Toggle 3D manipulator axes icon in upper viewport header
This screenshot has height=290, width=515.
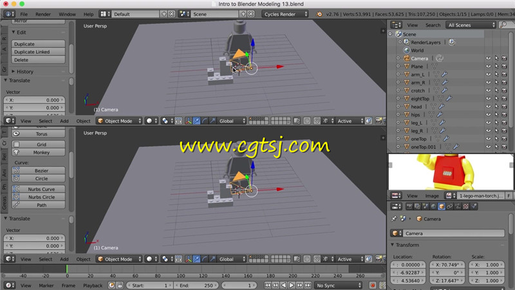tap(188, 121)
